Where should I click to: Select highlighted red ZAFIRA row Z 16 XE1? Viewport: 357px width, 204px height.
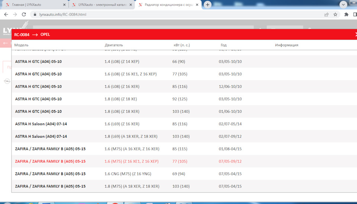pos(184,161)
